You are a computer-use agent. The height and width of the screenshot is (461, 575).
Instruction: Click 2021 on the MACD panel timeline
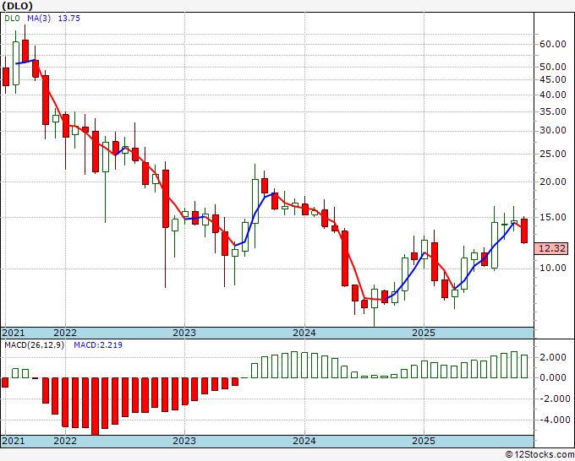coord(14,441)
